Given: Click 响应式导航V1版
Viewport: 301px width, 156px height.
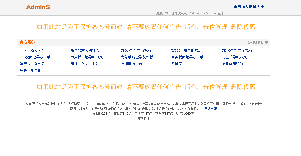Looking at the screenshot, I should [x=32, y=64].
